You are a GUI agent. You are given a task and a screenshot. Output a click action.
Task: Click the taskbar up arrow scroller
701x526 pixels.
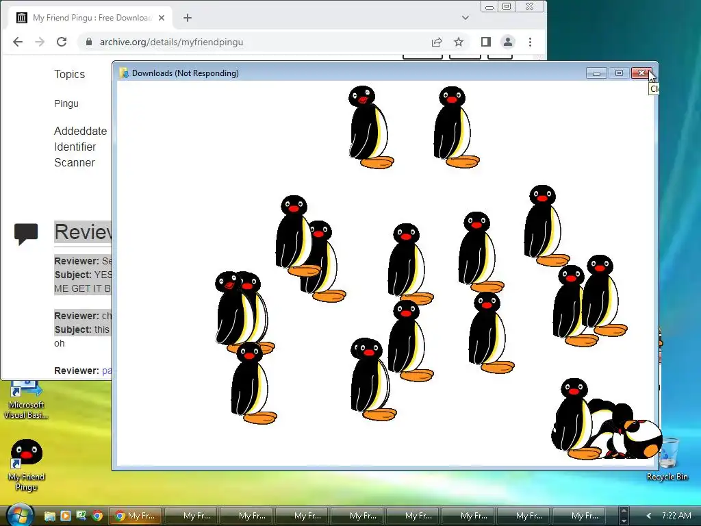click(624, 511)
